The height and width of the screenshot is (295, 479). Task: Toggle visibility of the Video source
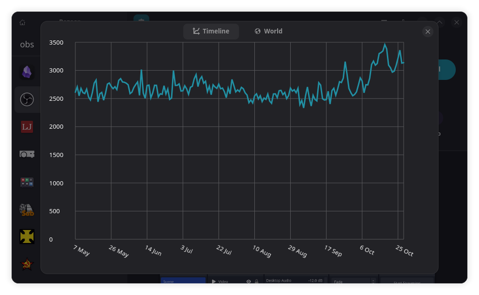249,281
